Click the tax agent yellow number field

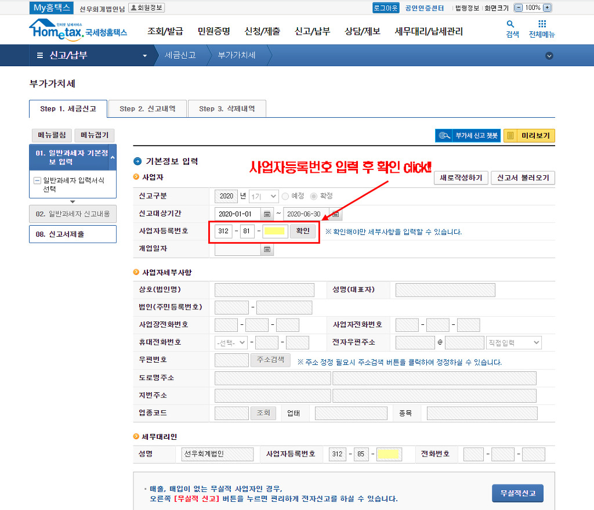pyautogui.click(x=389, y=454)
